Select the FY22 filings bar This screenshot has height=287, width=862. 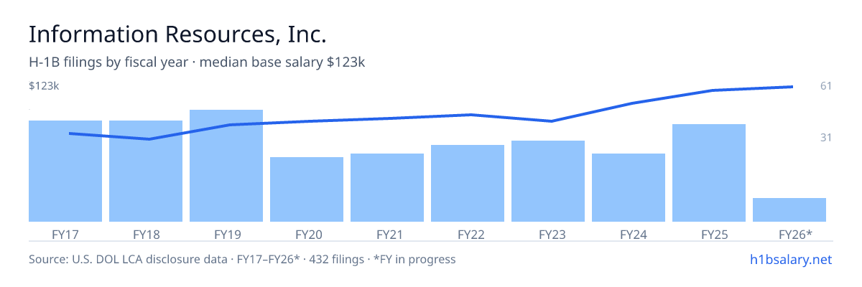[x=468, y=183]
